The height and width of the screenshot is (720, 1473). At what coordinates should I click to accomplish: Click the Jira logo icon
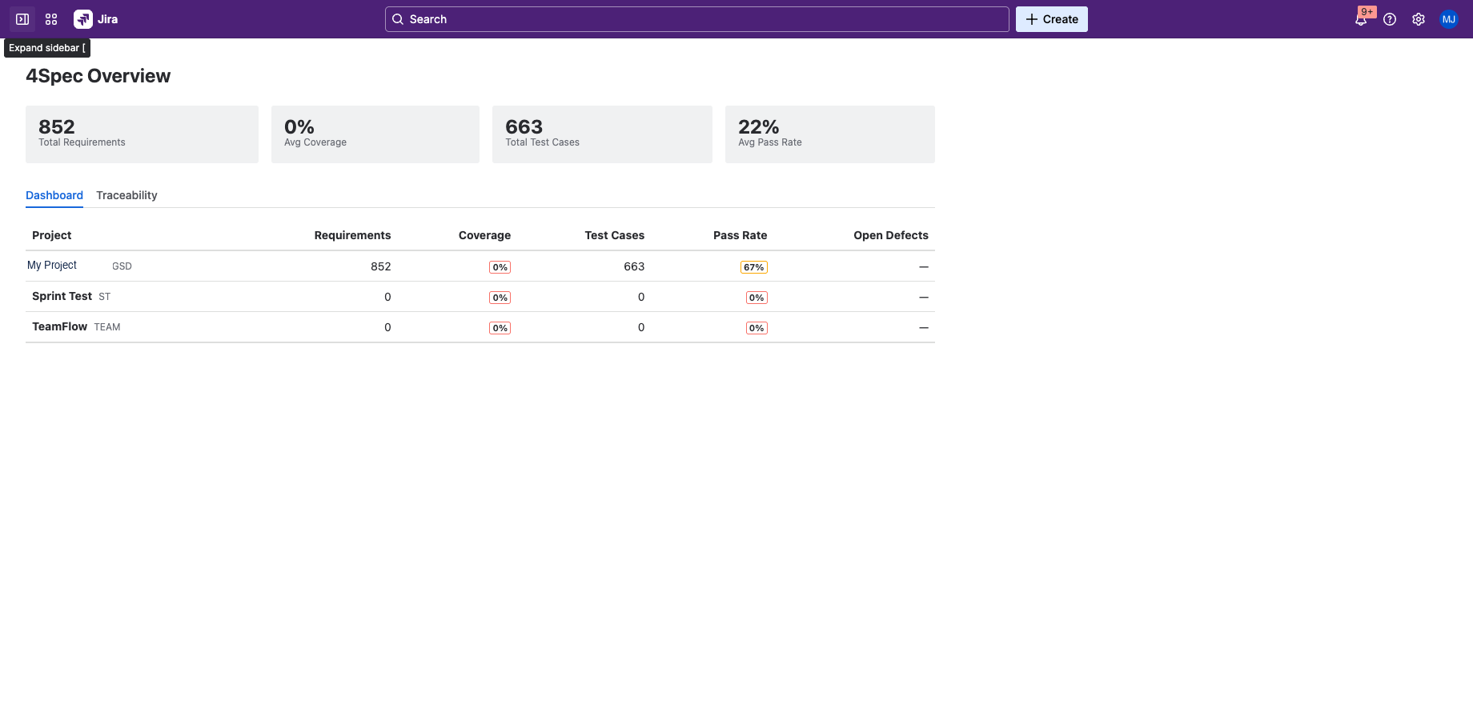(x=83, y=19)
